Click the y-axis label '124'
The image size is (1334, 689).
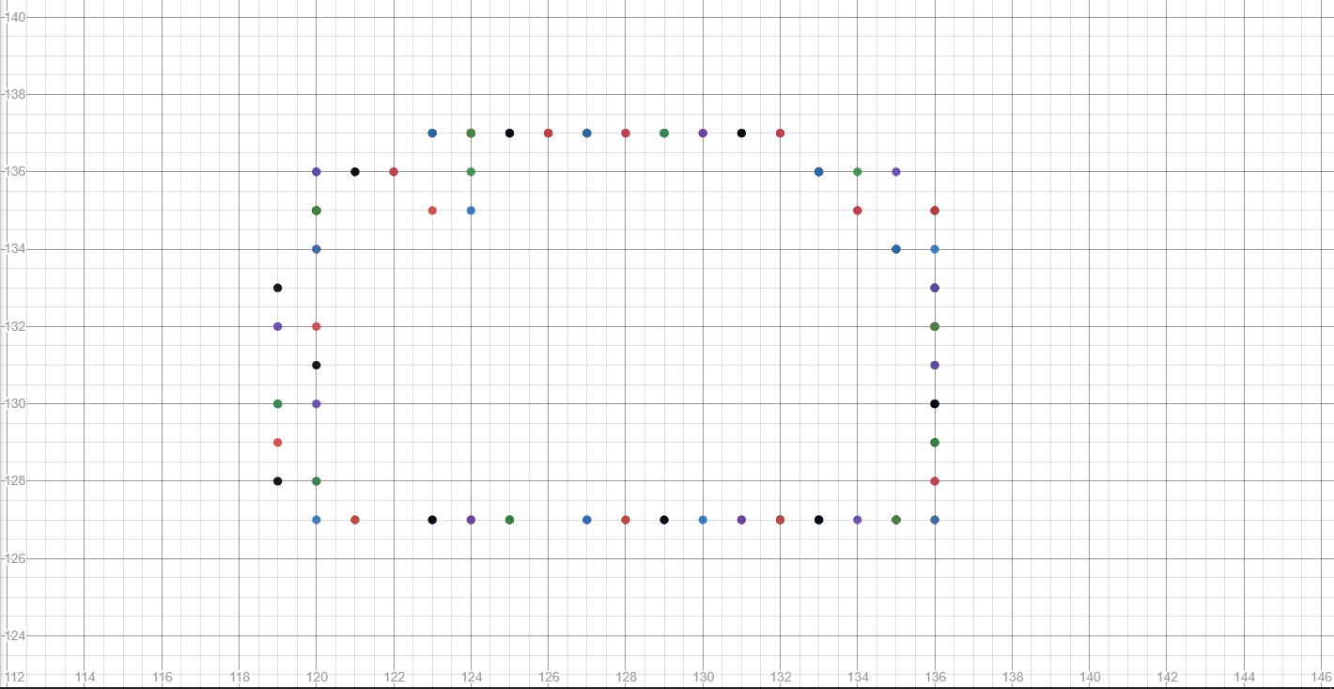[14, 636]
